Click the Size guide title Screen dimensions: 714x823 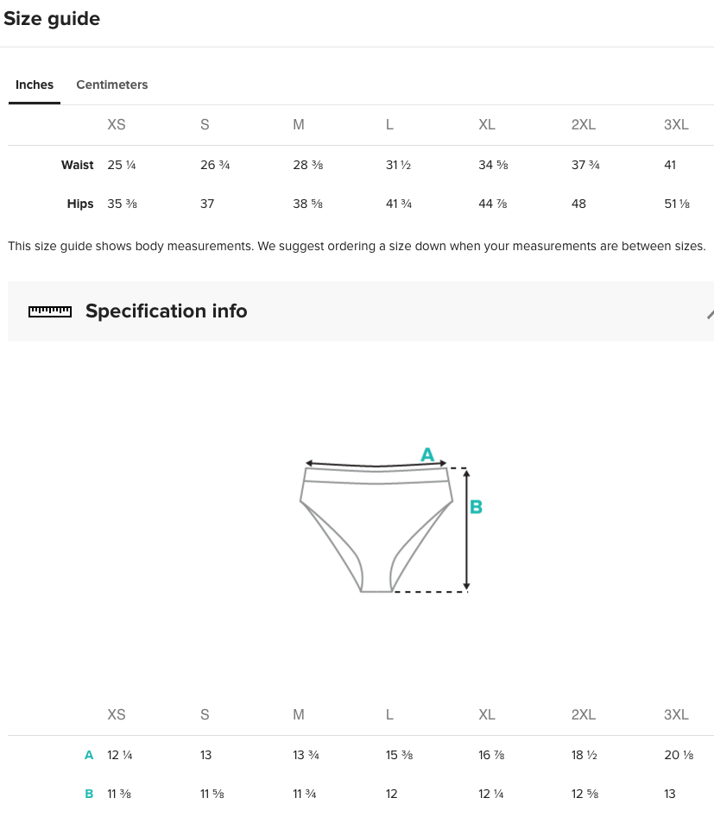52,19
